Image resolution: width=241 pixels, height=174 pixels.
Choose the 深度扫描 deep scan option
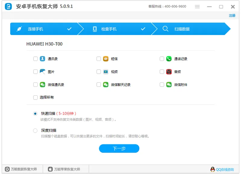[x=36, y=131]
